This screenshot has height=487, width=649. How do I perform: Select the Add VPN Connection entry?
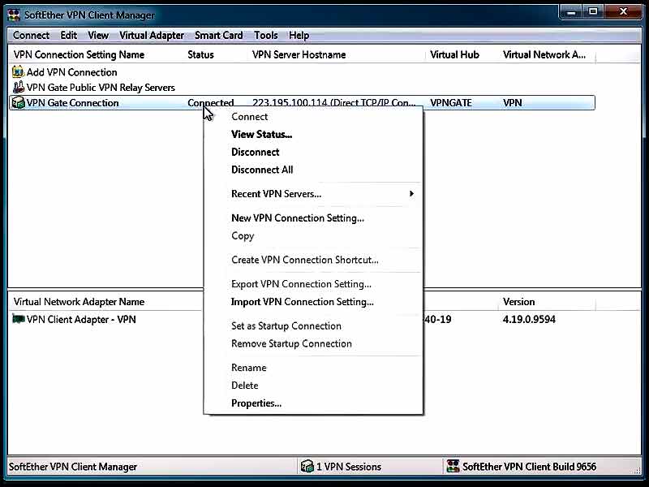pyautogui.click(x=71, y=72)
